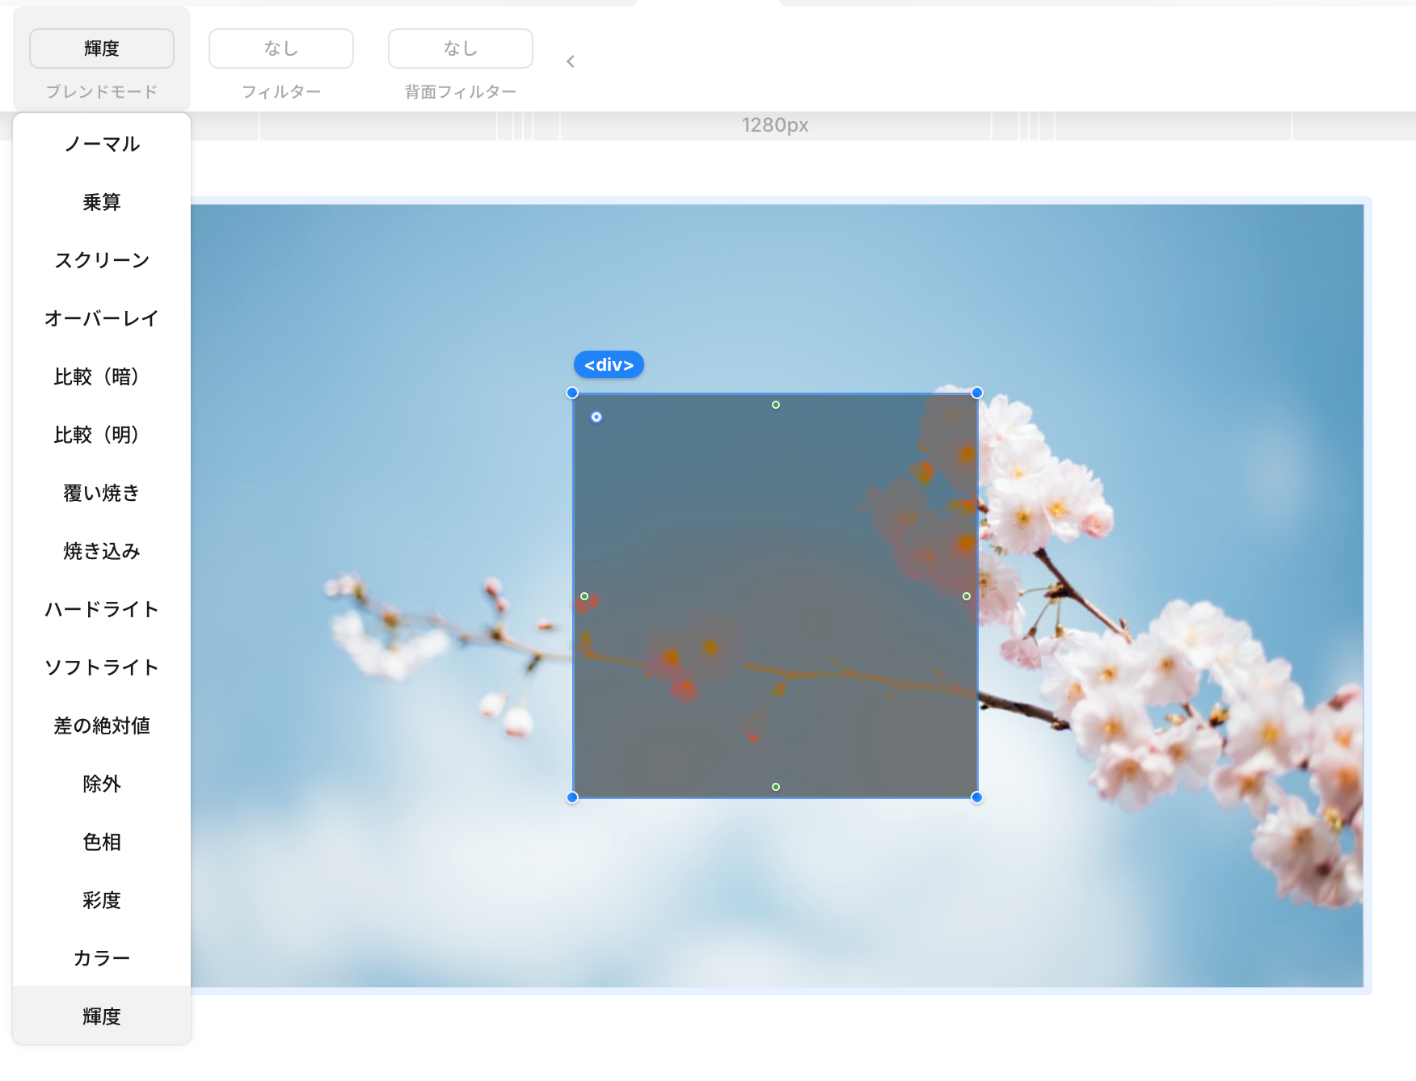Select ノーマル blend mode
1416x1081 pixels.
[x=102, y=144]
